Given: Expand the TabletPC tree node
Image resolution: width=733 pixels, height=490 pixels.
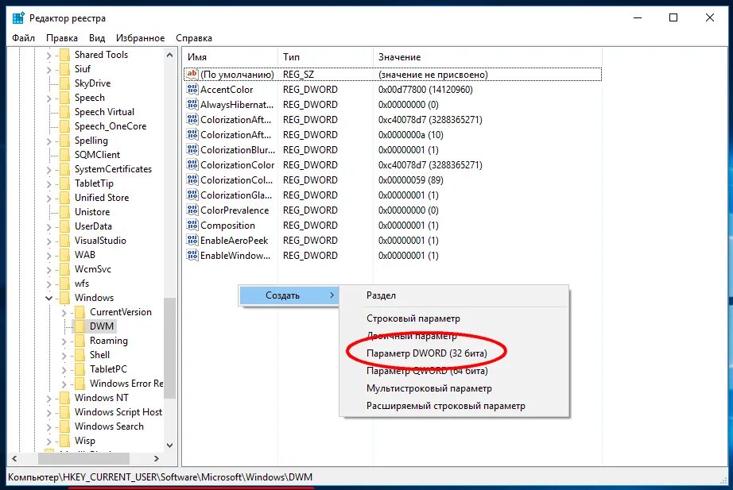Looking at the screenshot, I should [64, 369].
